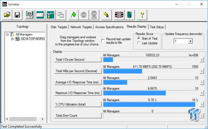This screenshot has width=208, height=129.
Task: Click Maximum I/O Response Time progress bar
Action: [151, 93]
